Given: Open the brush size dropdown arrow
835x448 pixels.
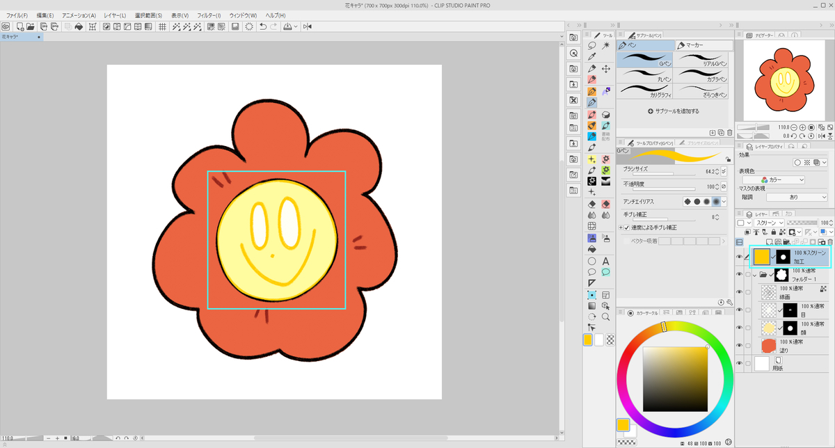Looking at the screenshot, I should (x=724, y=170).
